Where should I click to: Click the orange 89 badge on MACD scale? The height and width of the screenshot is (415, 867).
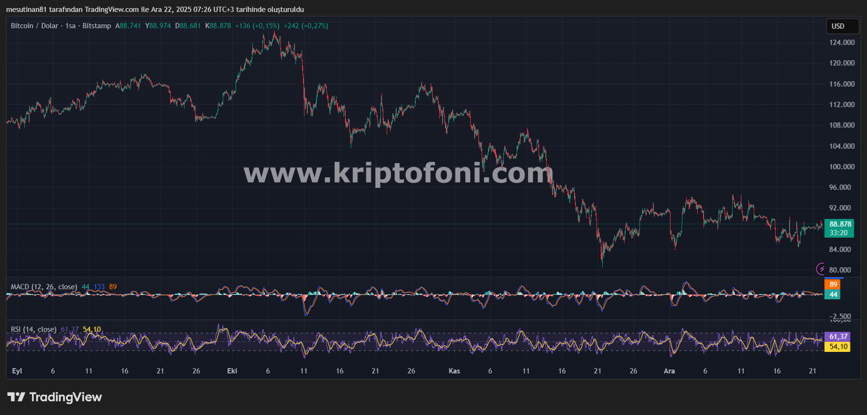833,284
